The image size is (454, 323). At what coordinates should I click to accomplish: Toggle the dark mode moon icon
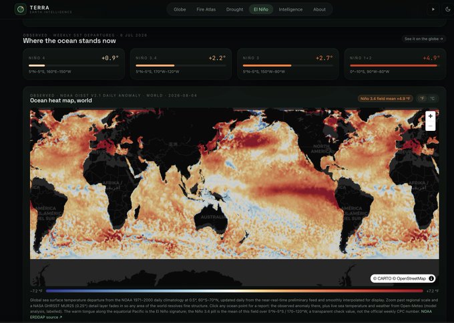tap(447, 9)
